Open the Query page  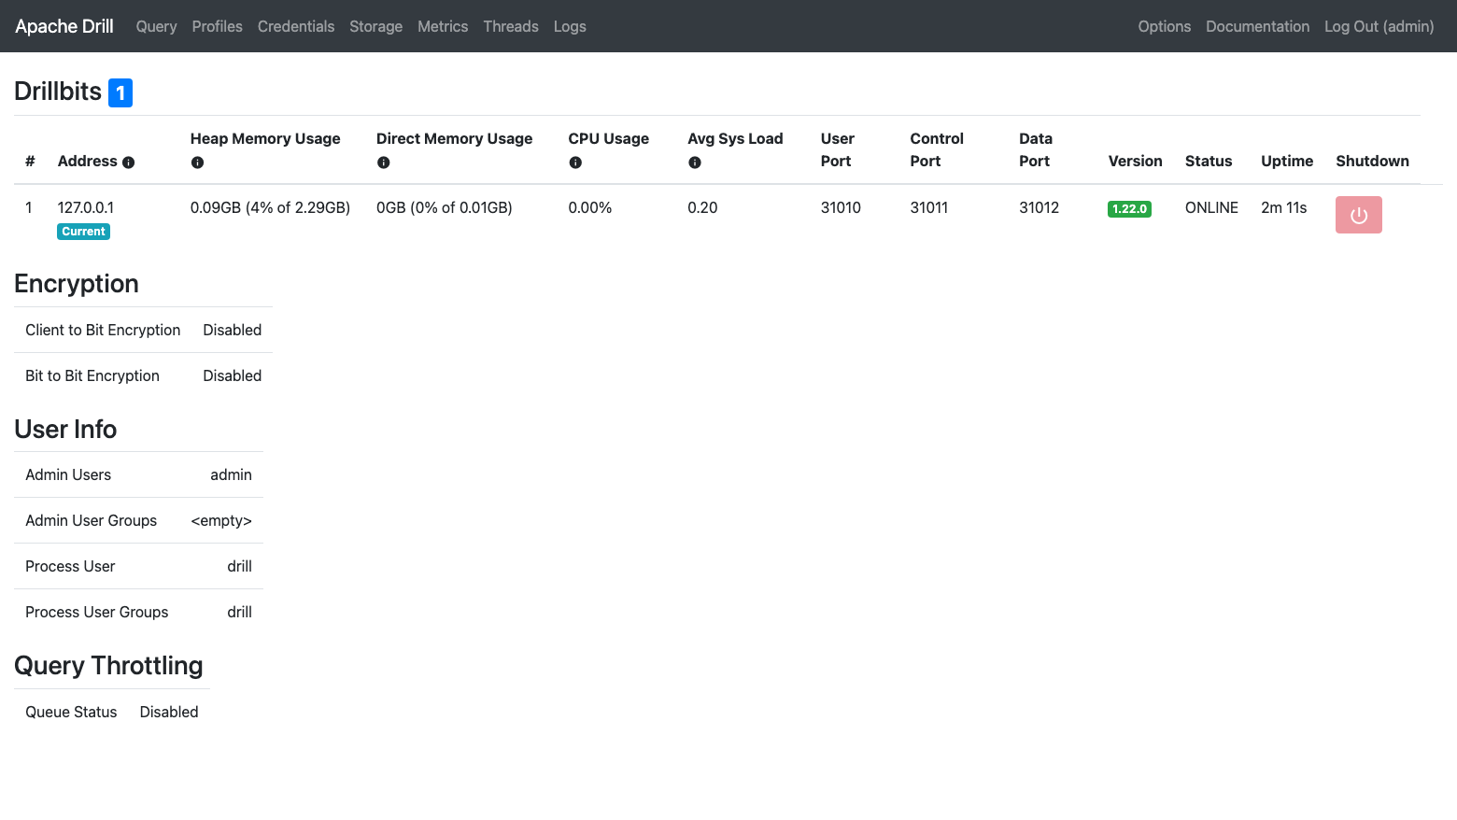pyautogui.click(x=156, y=26)
